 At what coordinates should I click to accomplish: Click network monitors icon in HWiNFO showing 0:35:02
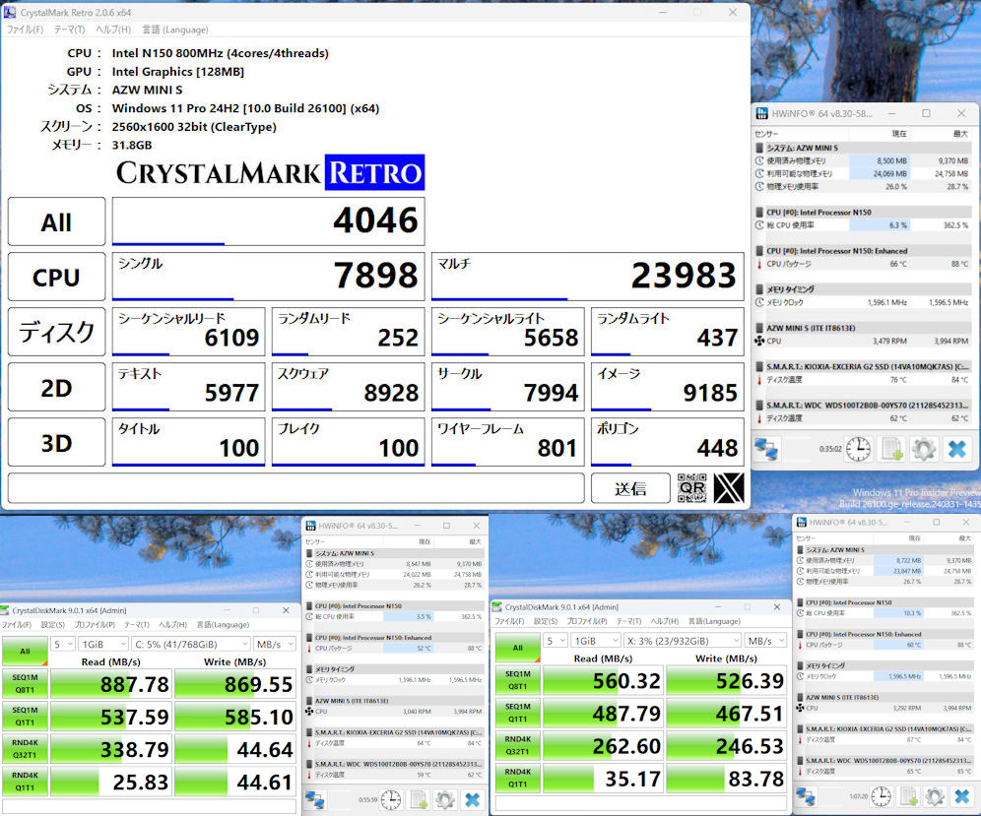767,448
